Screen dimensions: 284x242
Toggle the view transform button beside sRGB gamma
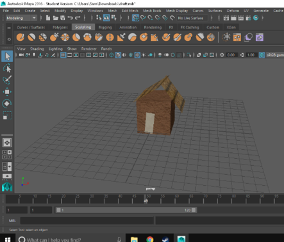coord(262,55)
